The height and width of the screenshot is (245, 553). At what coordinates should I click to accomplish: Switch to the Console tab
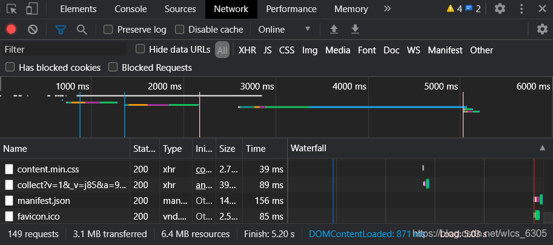pyautogui.click(x=130, y=9)
